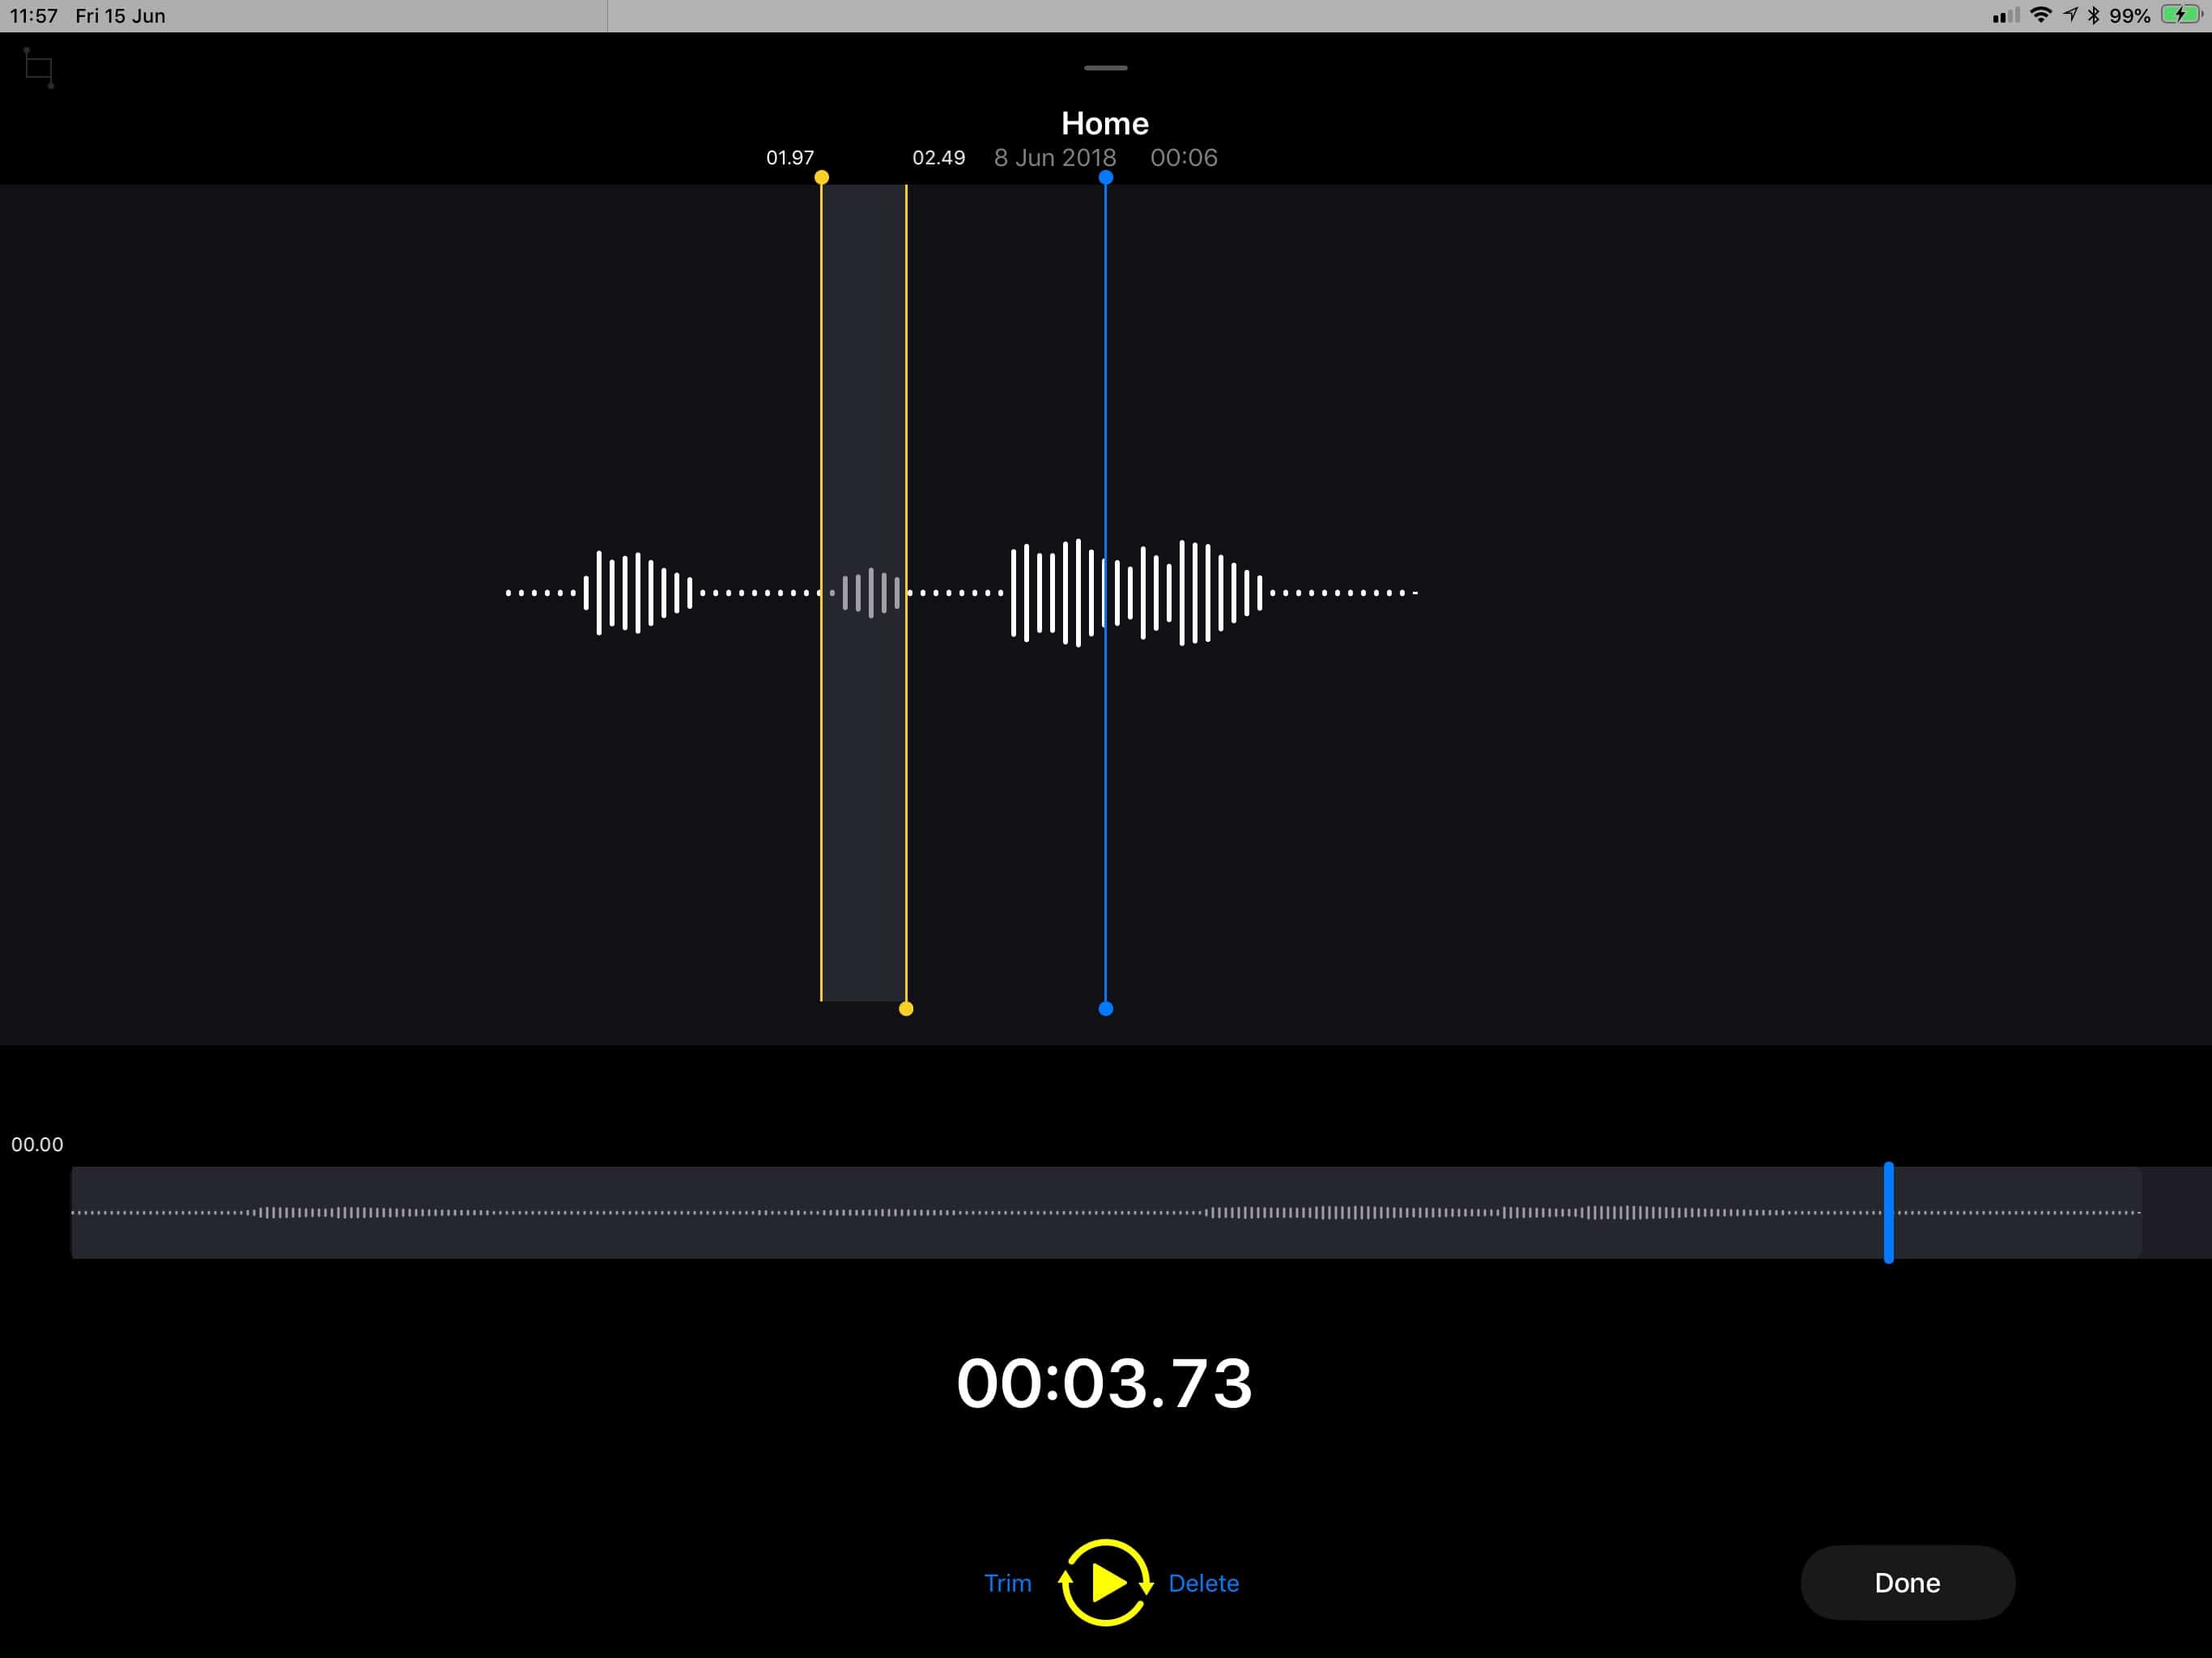Click the blue scrubber in overview waveform
2212x1658 pixels.
1888,1212
